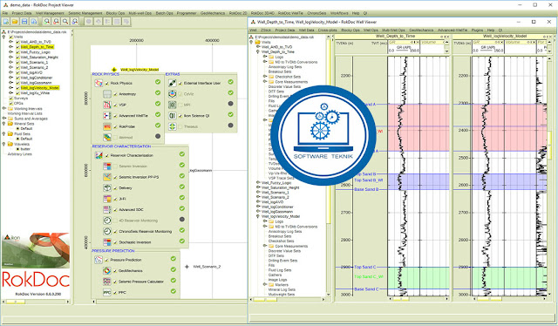The height and width of the screenshot is (326, 558).
Task: Click the Rock Physics module icon
Action: click(99, 84)
